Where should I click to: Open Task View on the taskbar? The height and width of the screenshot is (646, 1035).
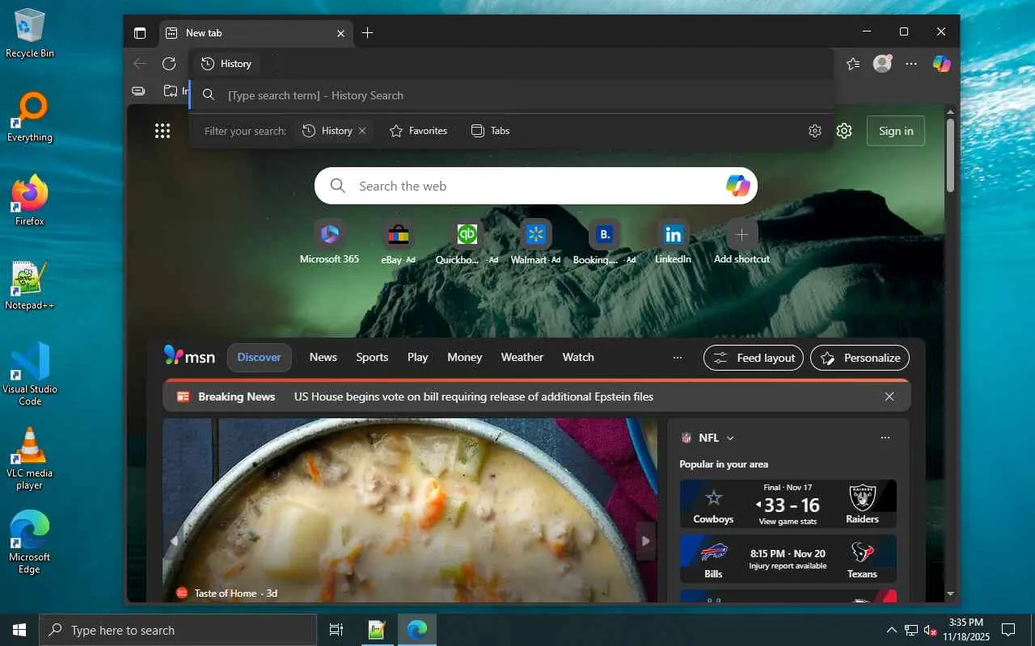(x=336, y=630)
